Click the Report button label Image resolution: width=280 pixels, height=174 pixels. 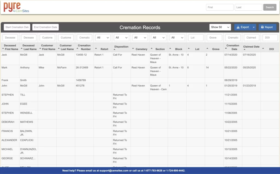point(269,27)
